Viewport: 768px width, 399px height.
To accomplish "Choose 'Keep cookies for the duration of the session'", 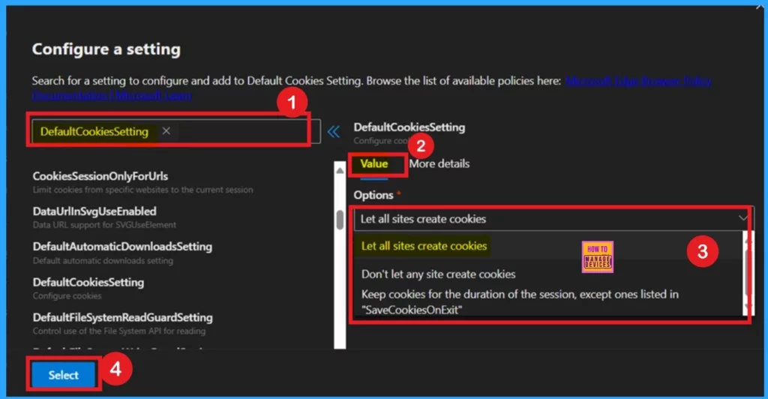I will coord(520,301).
